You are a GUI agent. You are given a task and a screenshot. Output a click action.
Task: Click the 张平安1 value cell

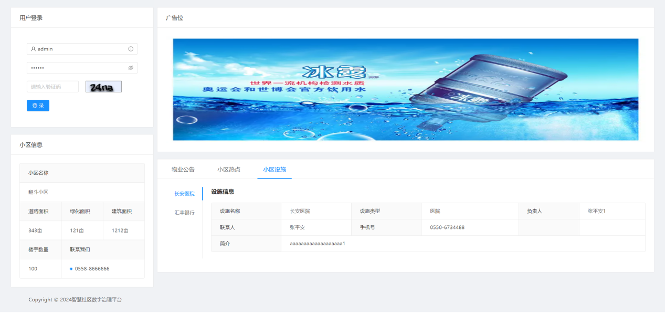click(612, 211)
